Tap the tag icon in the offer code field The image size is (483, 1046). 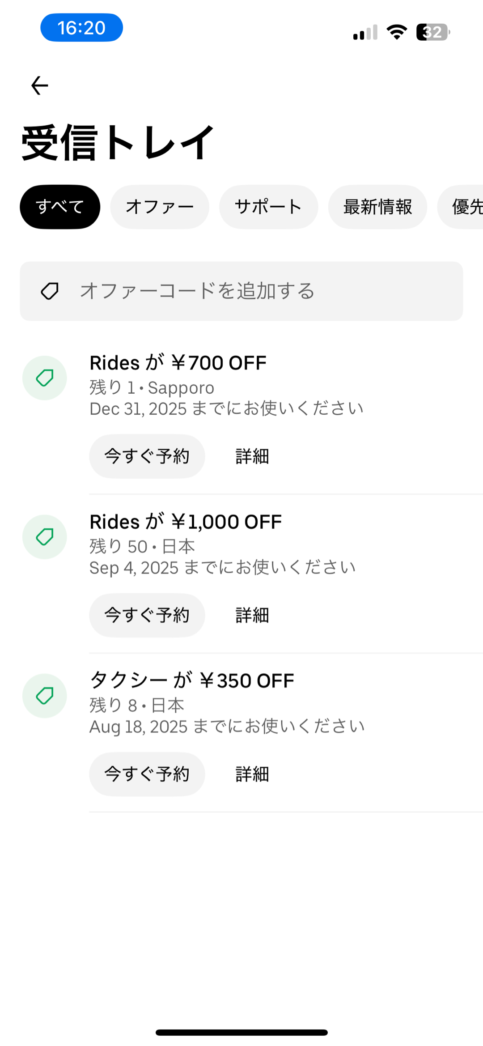50,291
